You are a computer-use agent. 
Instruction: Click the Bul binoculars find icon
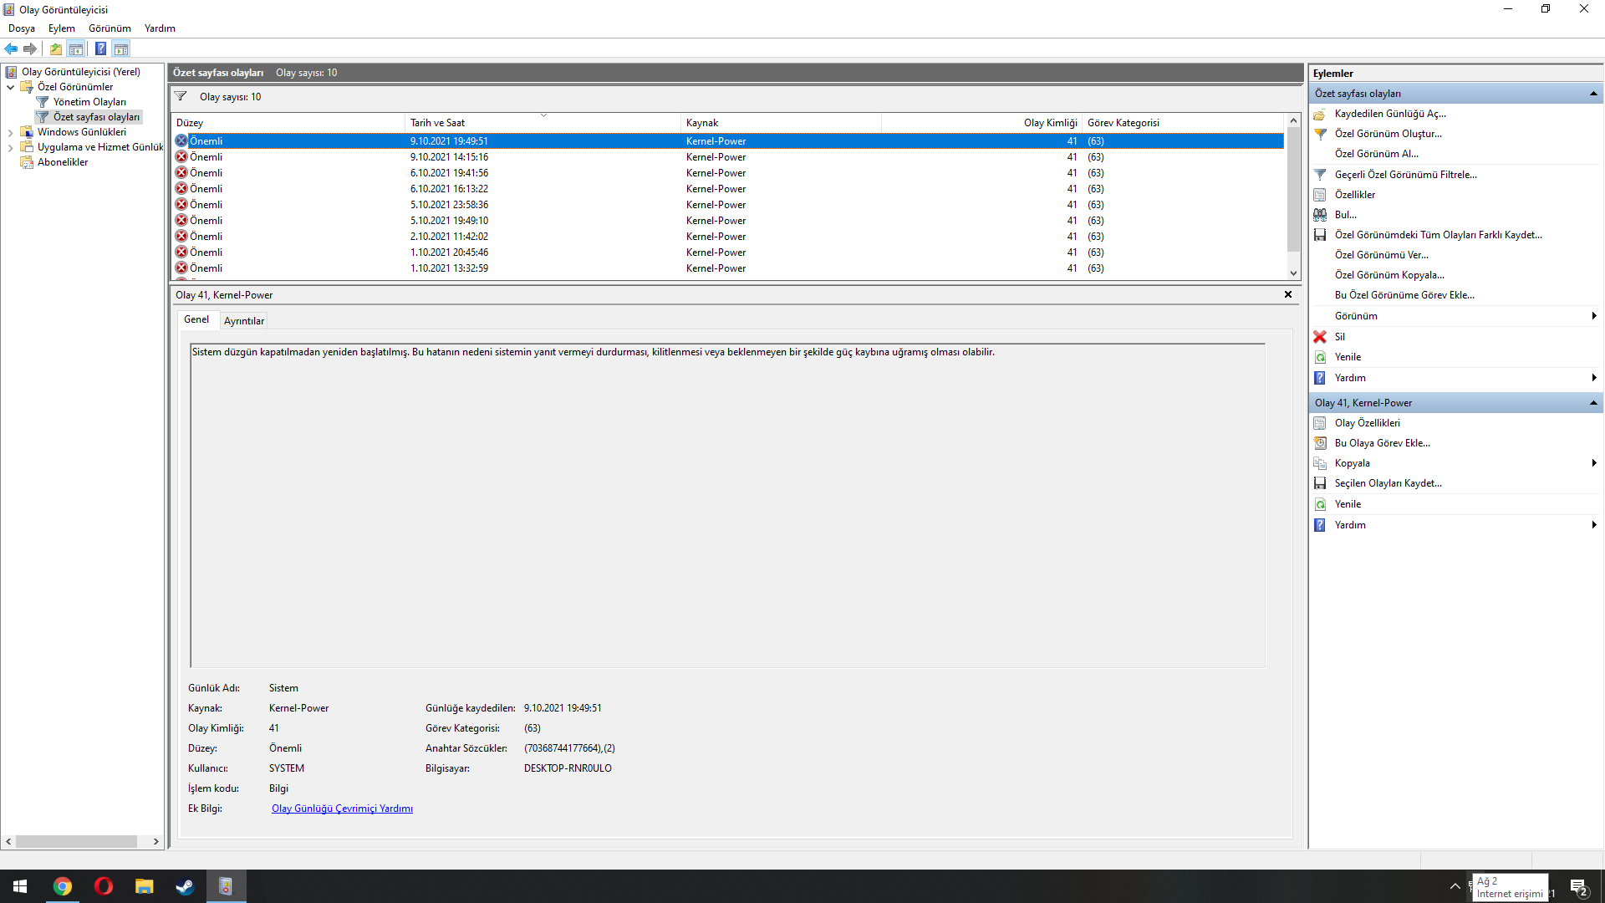[x=1320, y=215]
